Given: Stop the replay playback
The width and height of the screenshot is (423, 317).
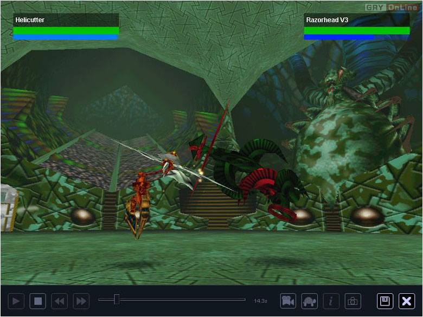Looking at the screenshot, I should pos(37,301).
